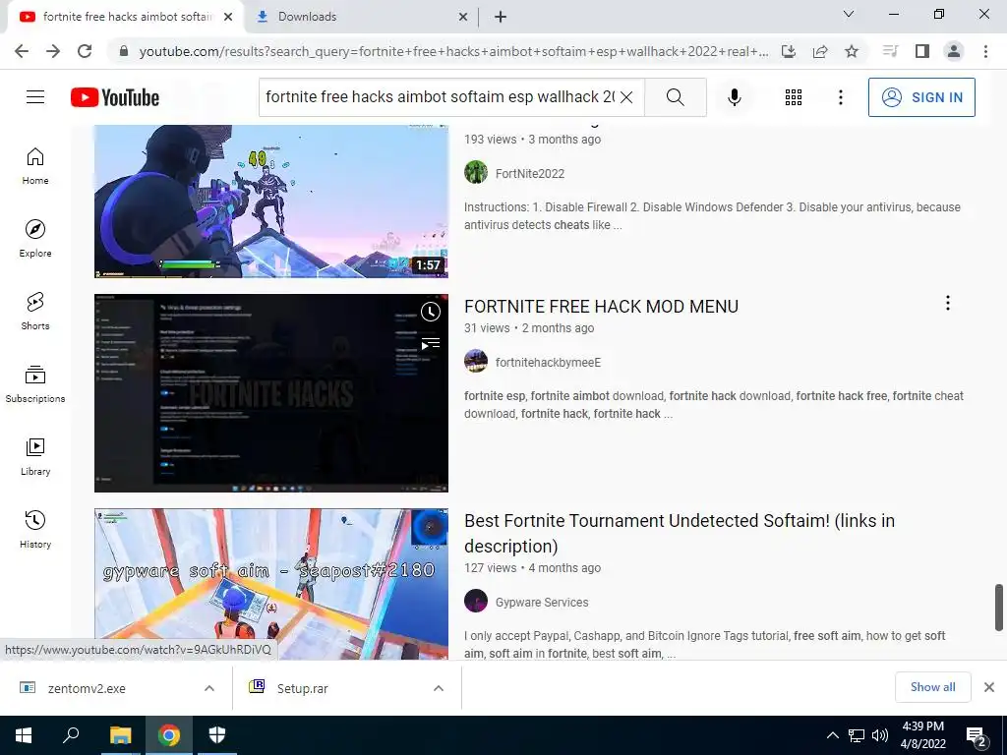The height and width of the screenshot is (755, 1007).
Task: Install app icon in address bar
Action: [x=789, y=51]
